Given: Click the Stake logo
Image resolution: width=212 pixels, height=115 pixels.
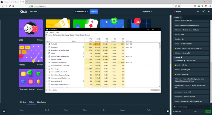Looking at the screenshot, I should pyautogui.click(x=23, y=11).
